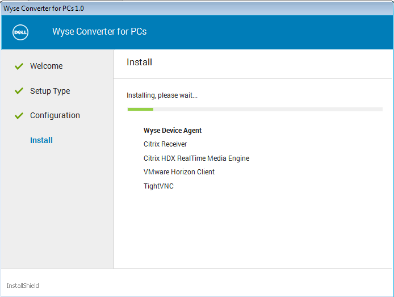Click the green checkmark beside Welcome

tap(19, 66)
